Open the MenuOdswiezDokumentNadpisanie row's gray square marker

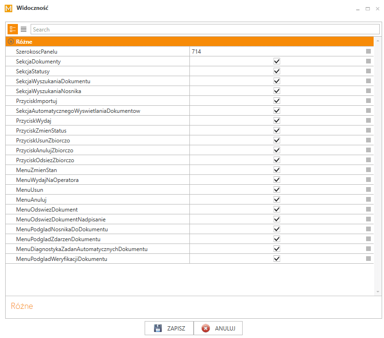pyautogui.click(x=368, y=219)
